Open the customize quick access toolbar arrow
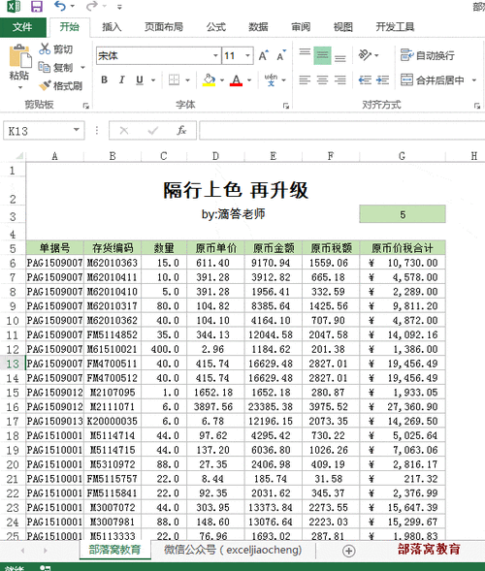This screenshot has height=571, width=485. (119, 7)
